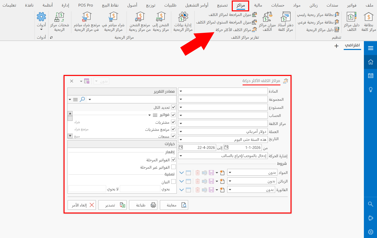Image resolution: width=377 pixels, height=238 pixels.
Task: Click the لا يحوي text field
Action: pos(87,189)
